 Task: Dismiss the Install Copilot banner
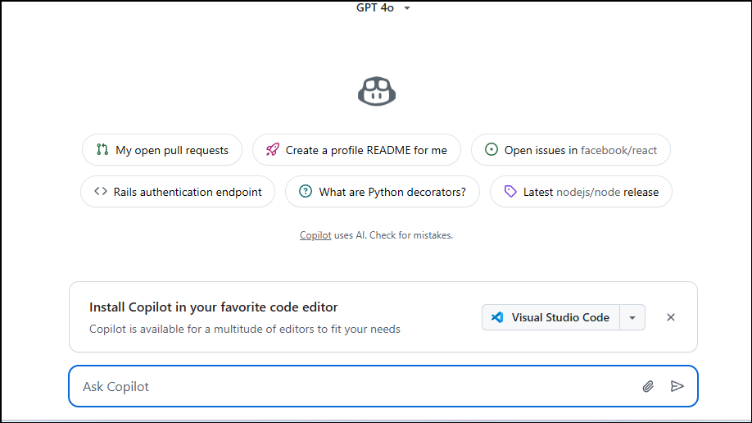(x=671, y=317)
